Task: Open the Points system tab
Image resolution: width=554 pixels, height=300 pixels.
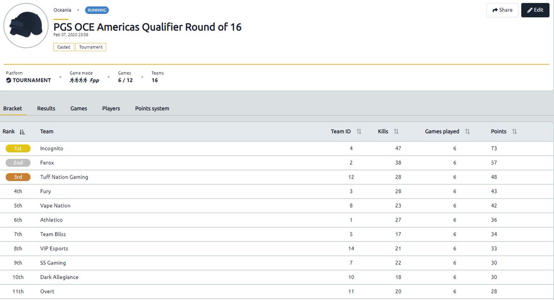Action: 152,108
